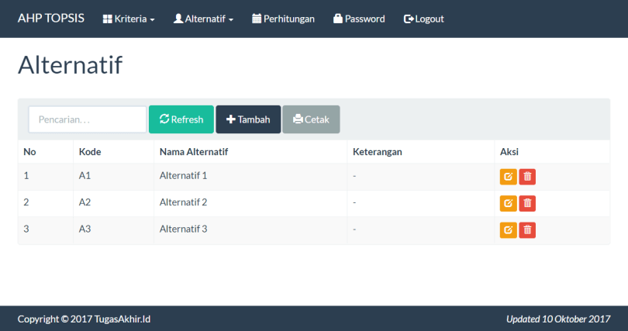
Task: Click the AHP TOPSIS brand link
Action: [51, 19]
